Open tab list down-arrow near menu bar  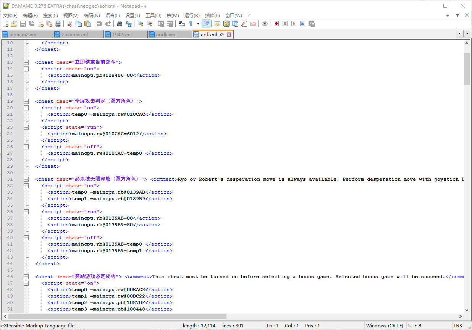(x=457, y=16)
